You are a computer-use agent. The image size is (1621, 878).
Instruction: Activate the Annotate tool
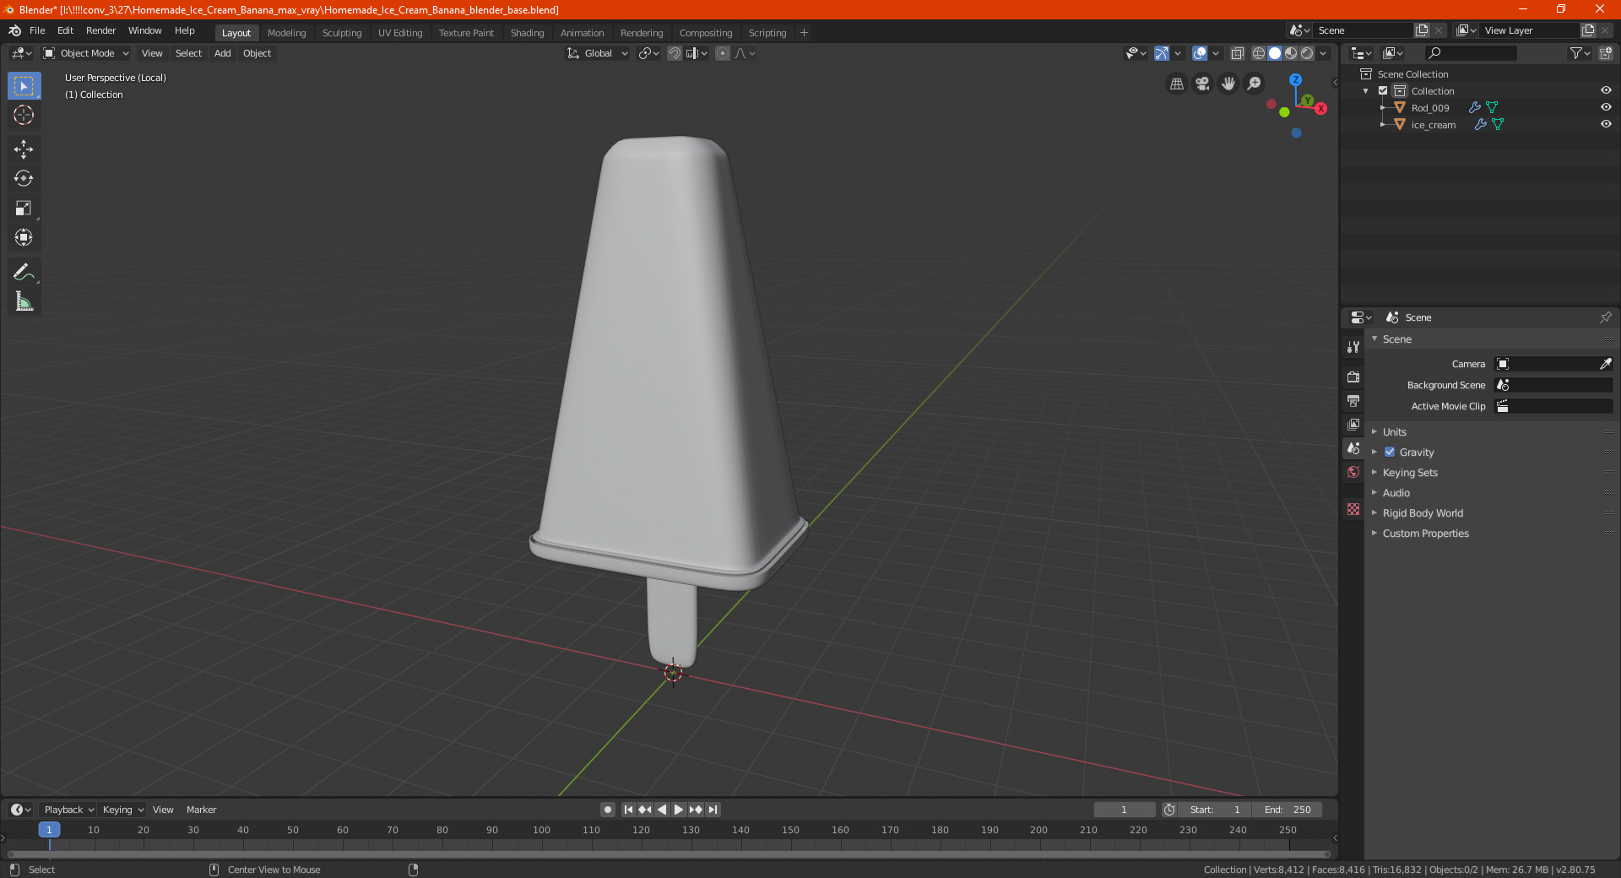(x=24, y=272)
